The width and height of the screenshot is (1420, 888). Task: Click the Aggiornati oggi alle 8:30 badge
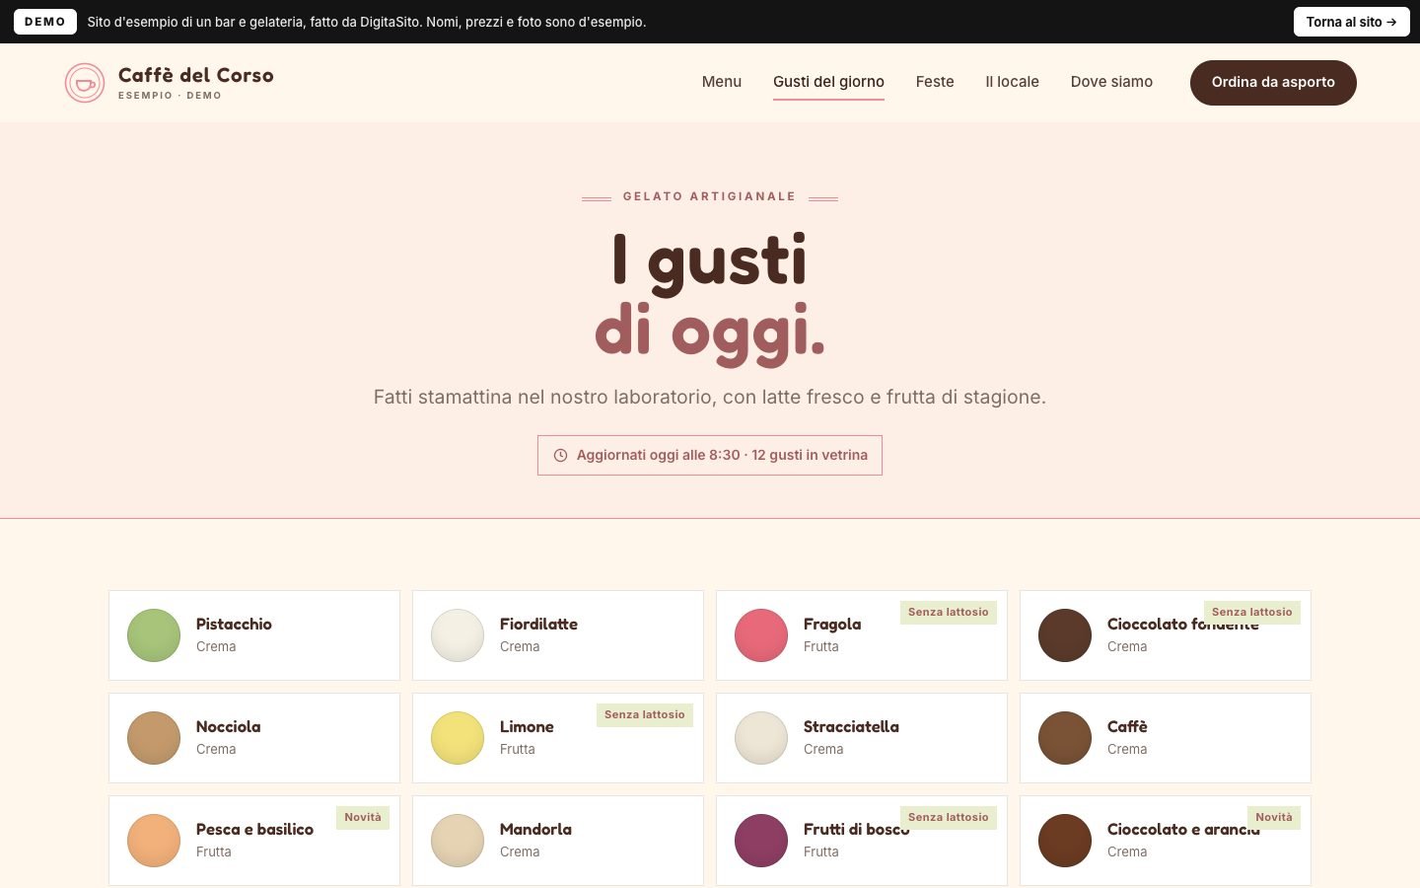710,456
